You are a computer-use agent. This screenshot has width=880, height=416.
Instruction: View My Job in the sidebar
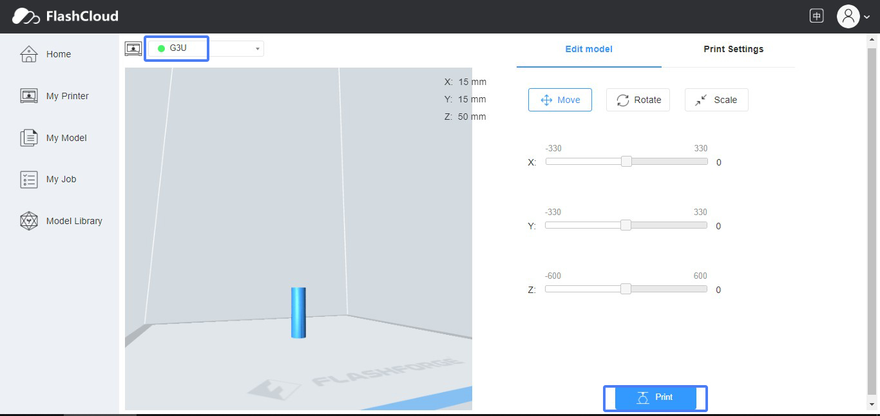click(x=62, y=179)
